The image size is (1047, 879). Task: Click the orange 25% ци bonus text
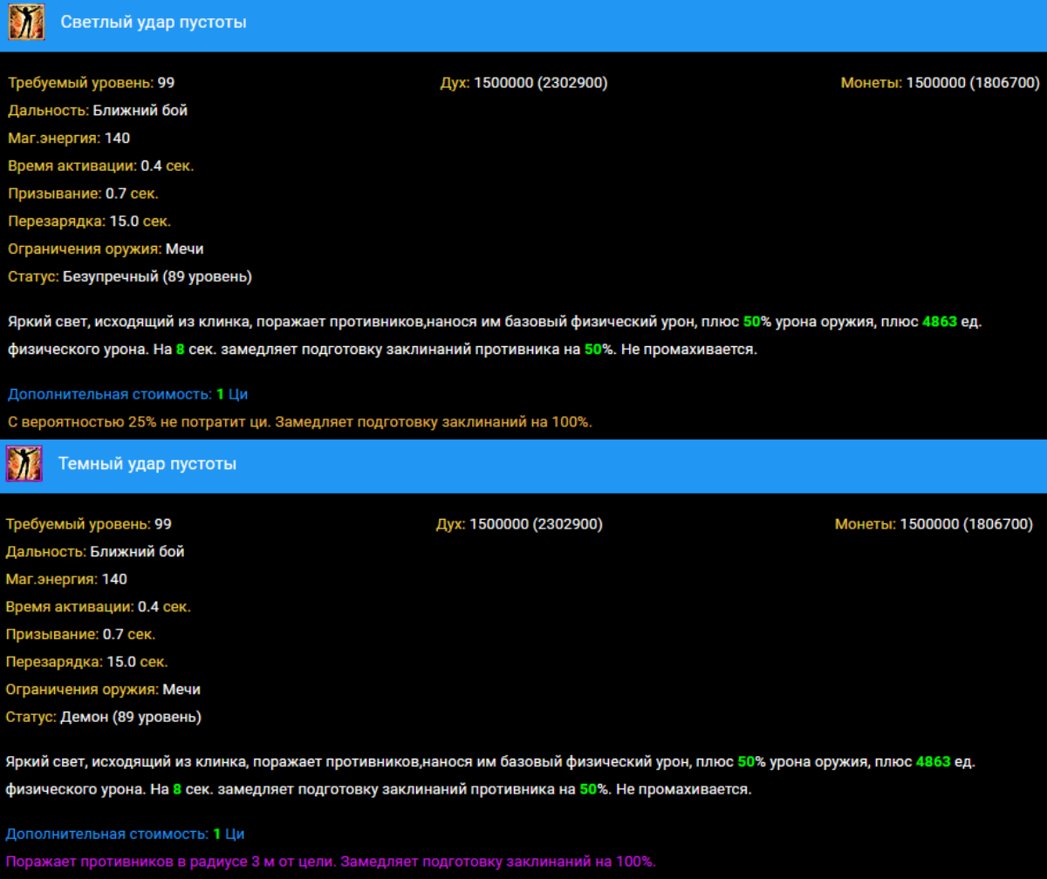click(300, 422)
